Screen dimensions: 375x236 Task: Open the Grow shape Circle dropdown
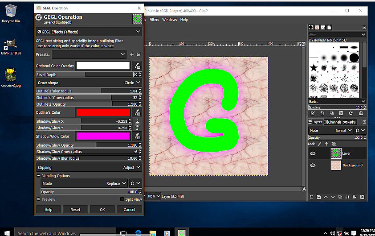pos(89,83)
